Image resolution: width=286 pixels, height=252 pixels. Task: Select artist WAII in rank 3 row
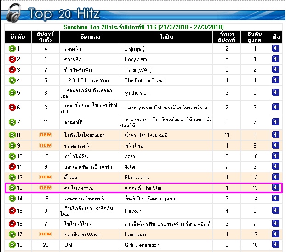pyautogui.click(x=138, y=70)
